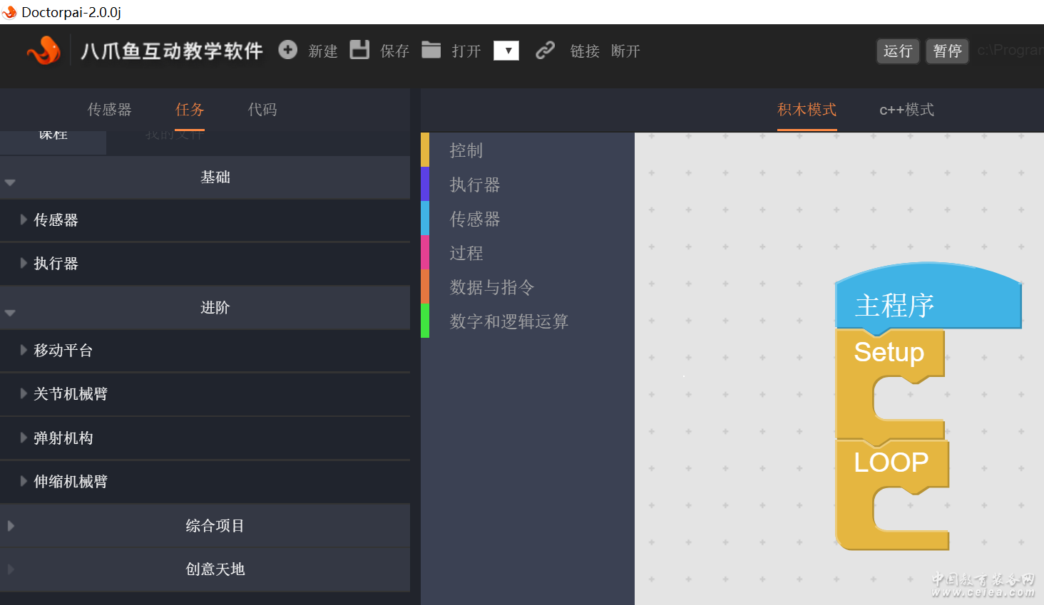Open the 关节机械臂 course item
This screenshot has height=605, width=1044.
coord(70,394)
